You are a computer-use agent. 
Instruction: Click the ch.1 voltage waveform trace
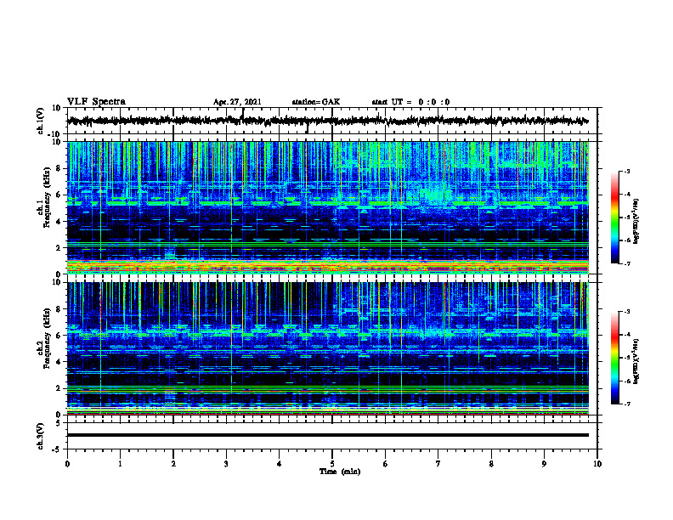click(x=328, y=121)
